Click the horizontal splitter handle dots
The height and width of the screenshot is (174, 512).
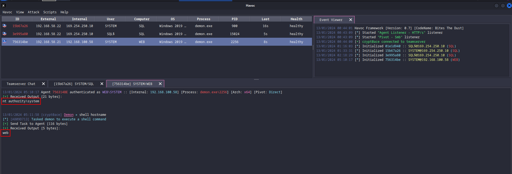tap(256, 79)
